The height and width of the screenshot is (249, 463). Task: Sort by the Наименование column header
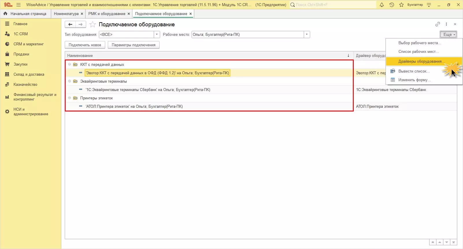click(x=209, y=55)
